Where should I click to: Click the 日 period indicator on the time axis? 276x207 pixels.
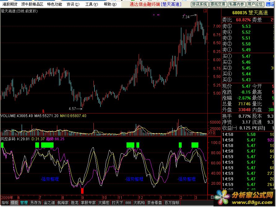[x=212, y=197]
